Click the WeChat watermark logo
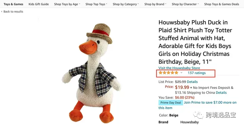This screenshot has width=244, height=126. [198, 115]
